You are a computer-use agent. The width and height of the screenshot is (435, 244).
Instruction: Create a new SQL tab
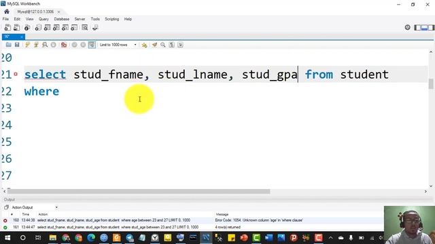tap(7, 27)
